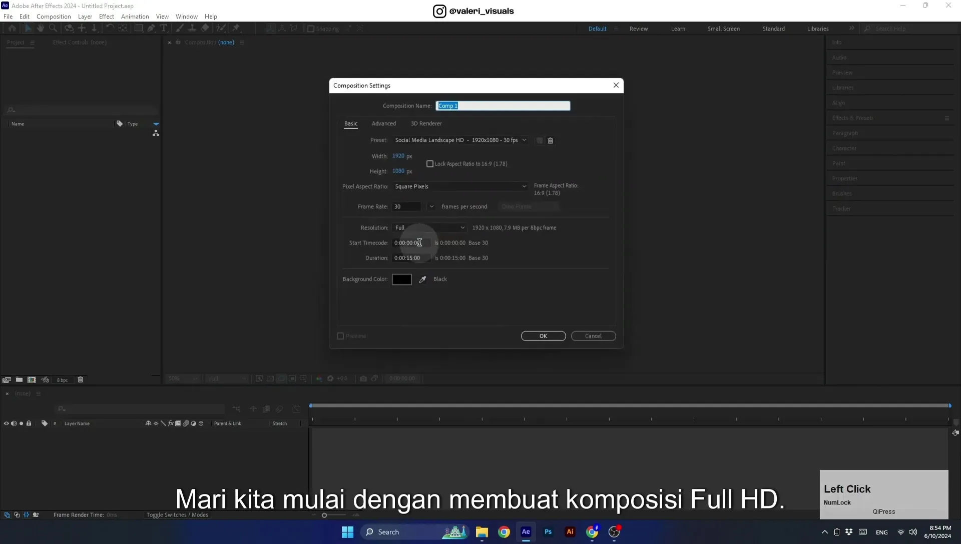Toggle the Snapping checkbox in toolbar
The height and width of the screenshot is (544, 961).
pyautogui.click(x=311, y=29)
